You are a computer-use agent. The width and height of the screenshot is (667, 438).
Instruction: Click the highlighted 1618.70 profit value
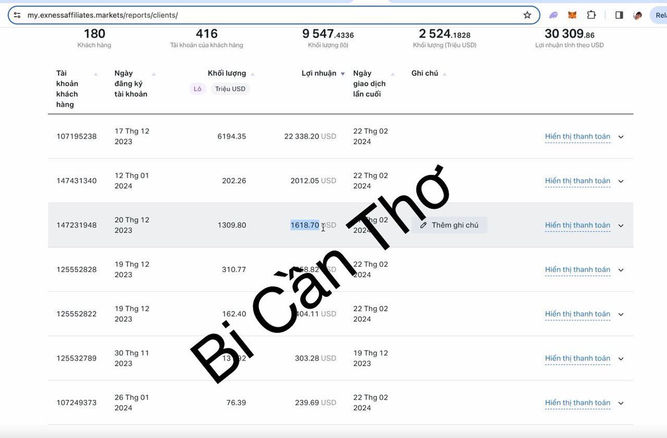305,225
